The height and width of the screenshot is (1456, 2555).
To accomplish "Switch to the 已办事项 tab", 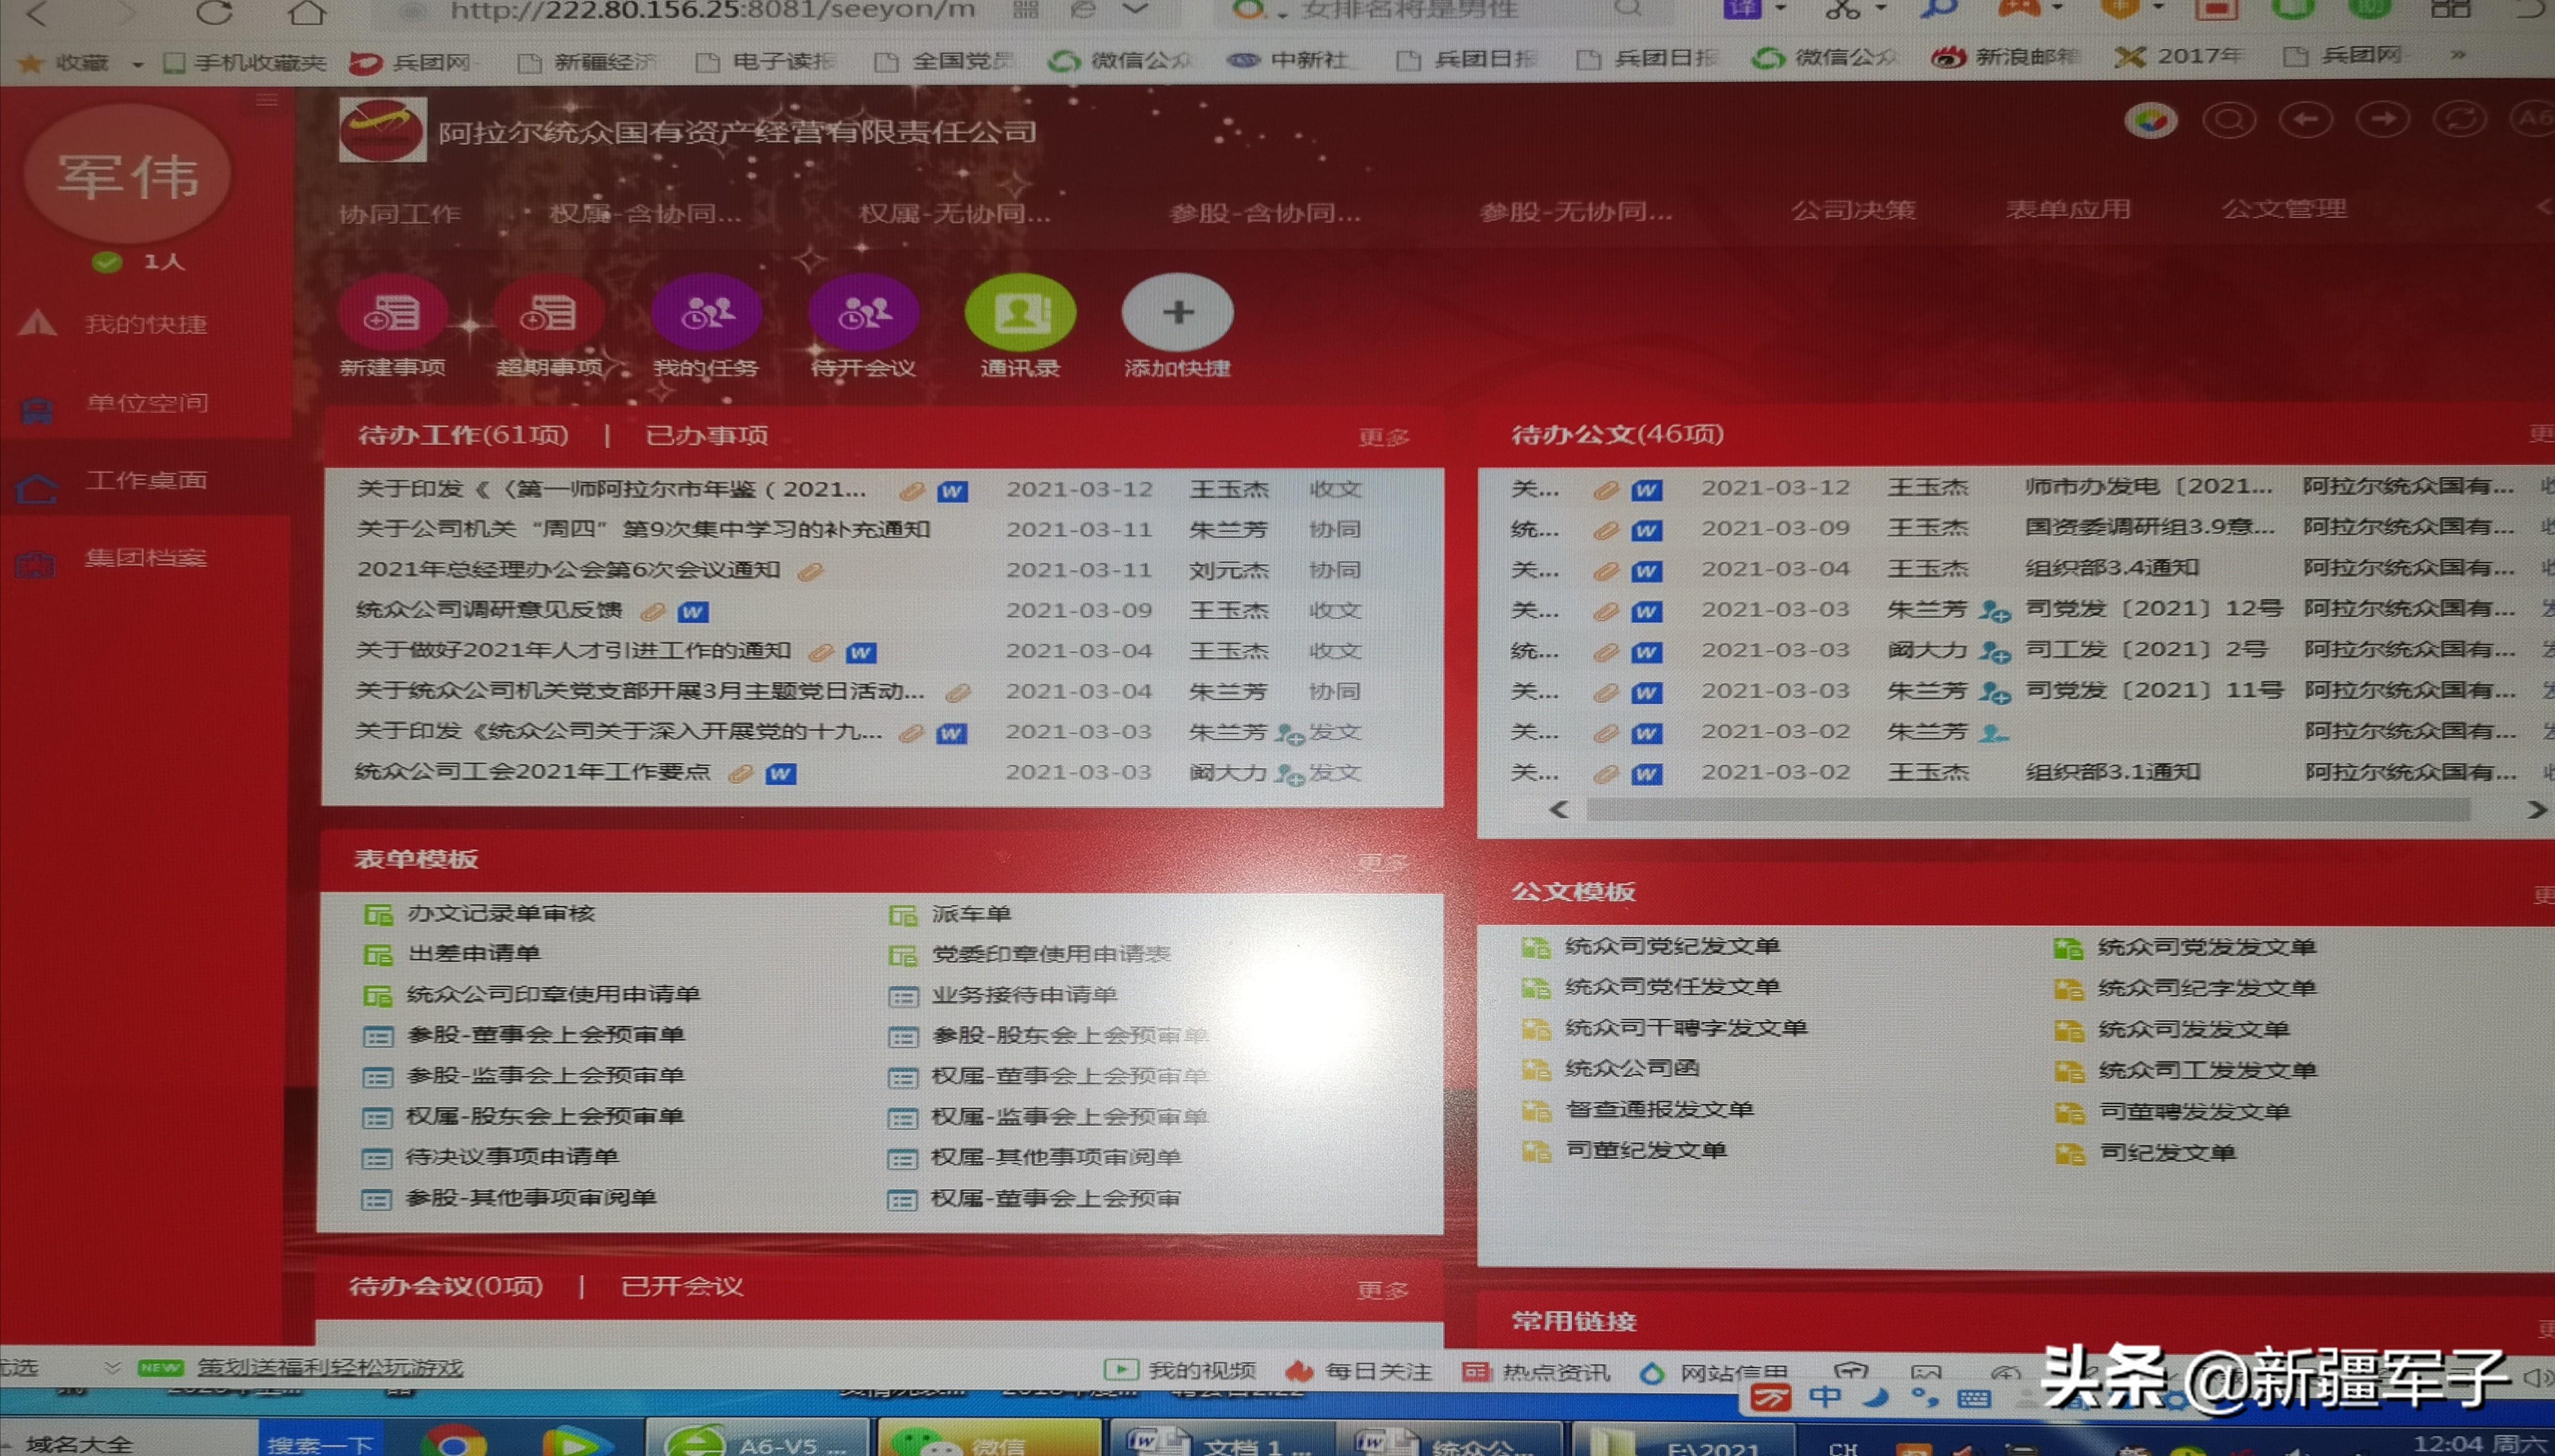I will 706,435.
